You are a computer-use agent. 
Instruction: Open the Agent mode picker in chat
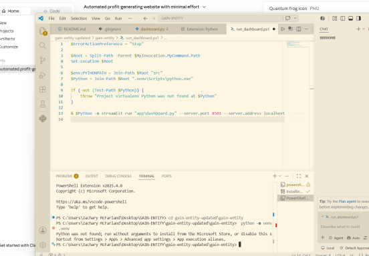pyautogui.click(x=336, y=238)
